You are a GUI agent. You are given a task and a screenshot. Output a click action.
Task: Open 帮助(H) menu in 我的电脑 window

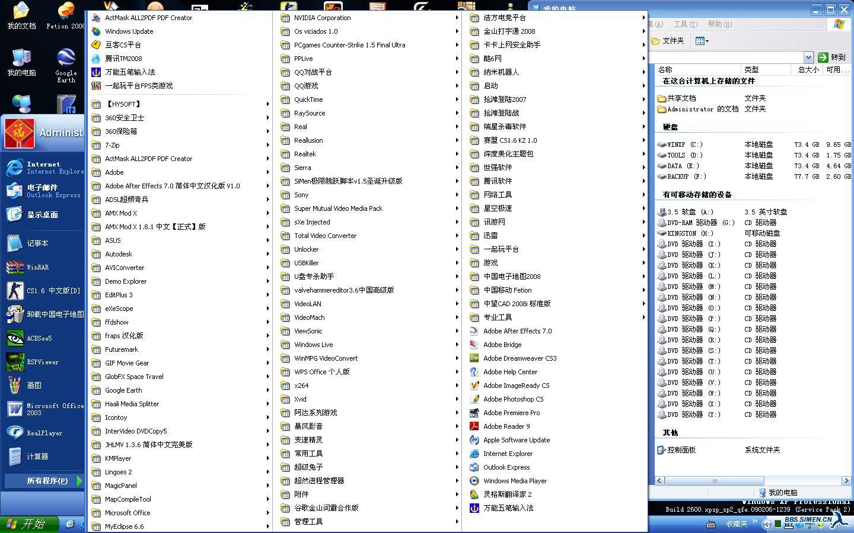(x=719, y=24)
